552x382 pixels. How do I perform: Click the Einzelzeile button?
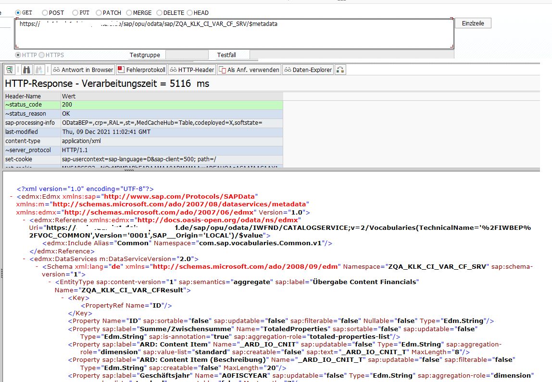point(473,24)
